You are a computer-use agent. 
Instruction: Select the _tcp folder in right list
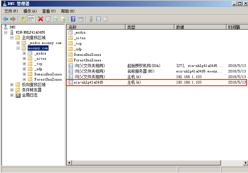tap(78, 43)
